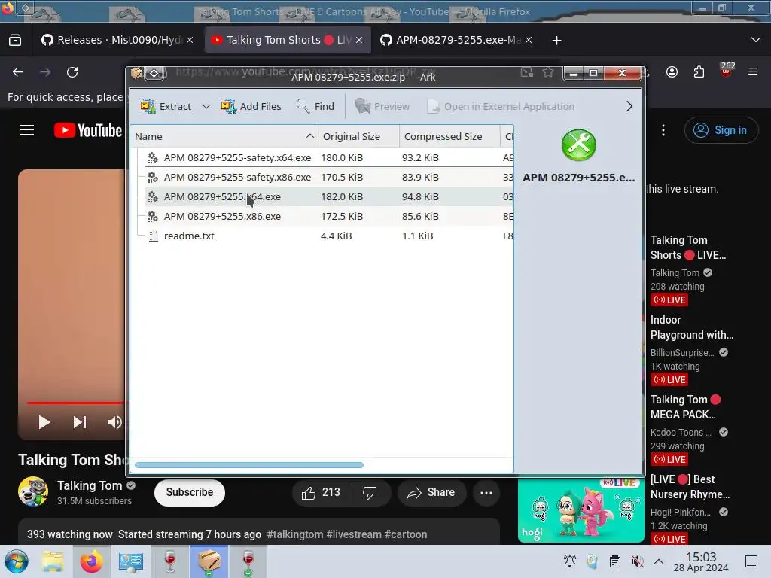Open YouTube guide hamburger menu

tap(27, 129)
